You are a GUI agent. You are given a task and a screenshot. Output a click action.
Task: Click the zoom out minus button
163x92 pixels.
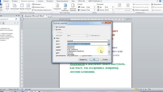[x=154, y=89]
